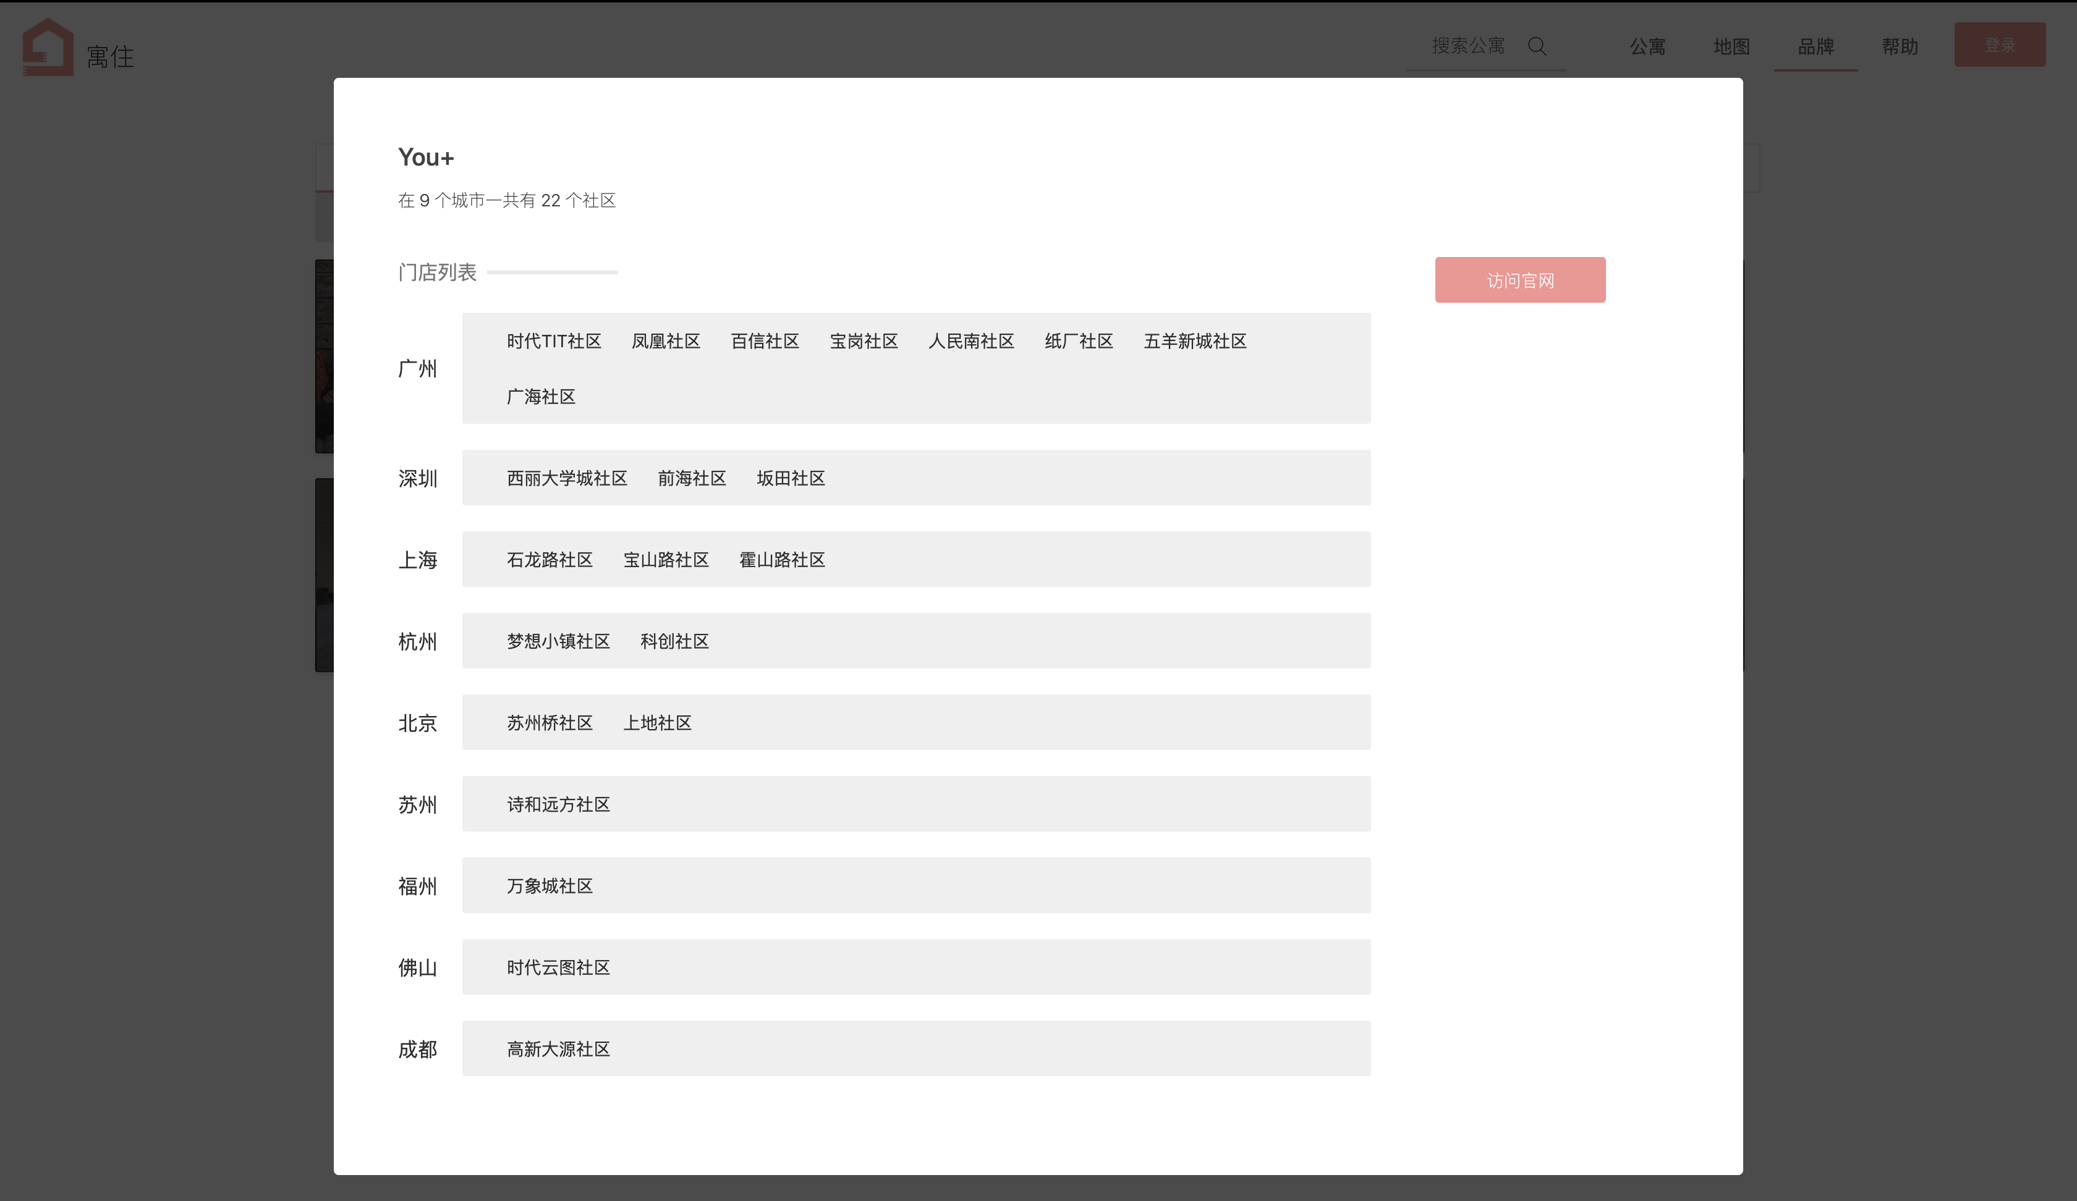Click the 寓住 house logo icon
The image size is (2077, 1201).
pyautogui.click(x=48, y=48)
